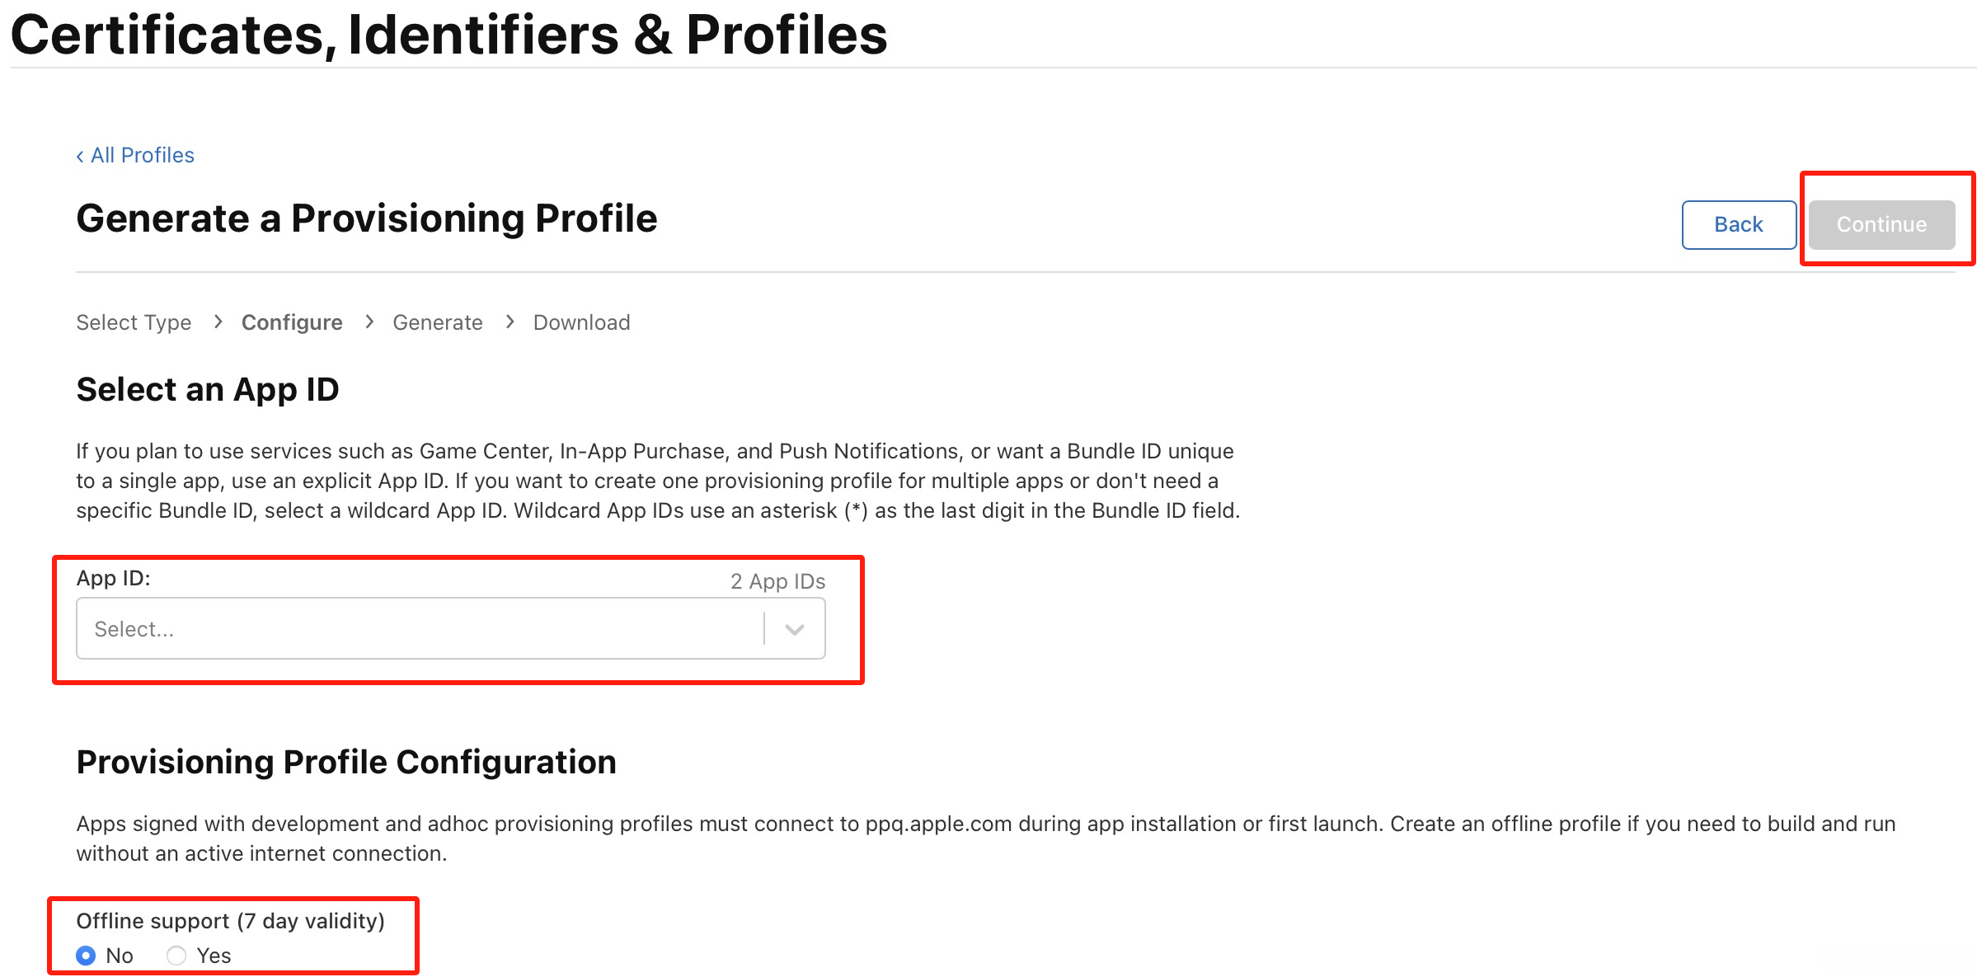1977x977 pixels.
Task: Click the "App ID:" field label
Action: coord(114,578)
